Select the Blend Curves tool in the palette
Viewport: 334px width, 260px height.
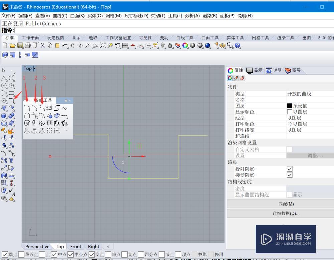[42, 108]
